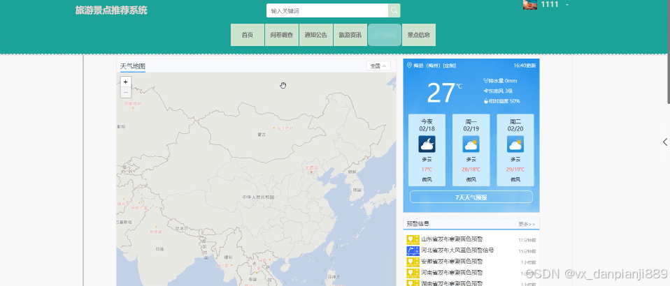Click the 降水量 rainfall icon

(x=486, y=80)
